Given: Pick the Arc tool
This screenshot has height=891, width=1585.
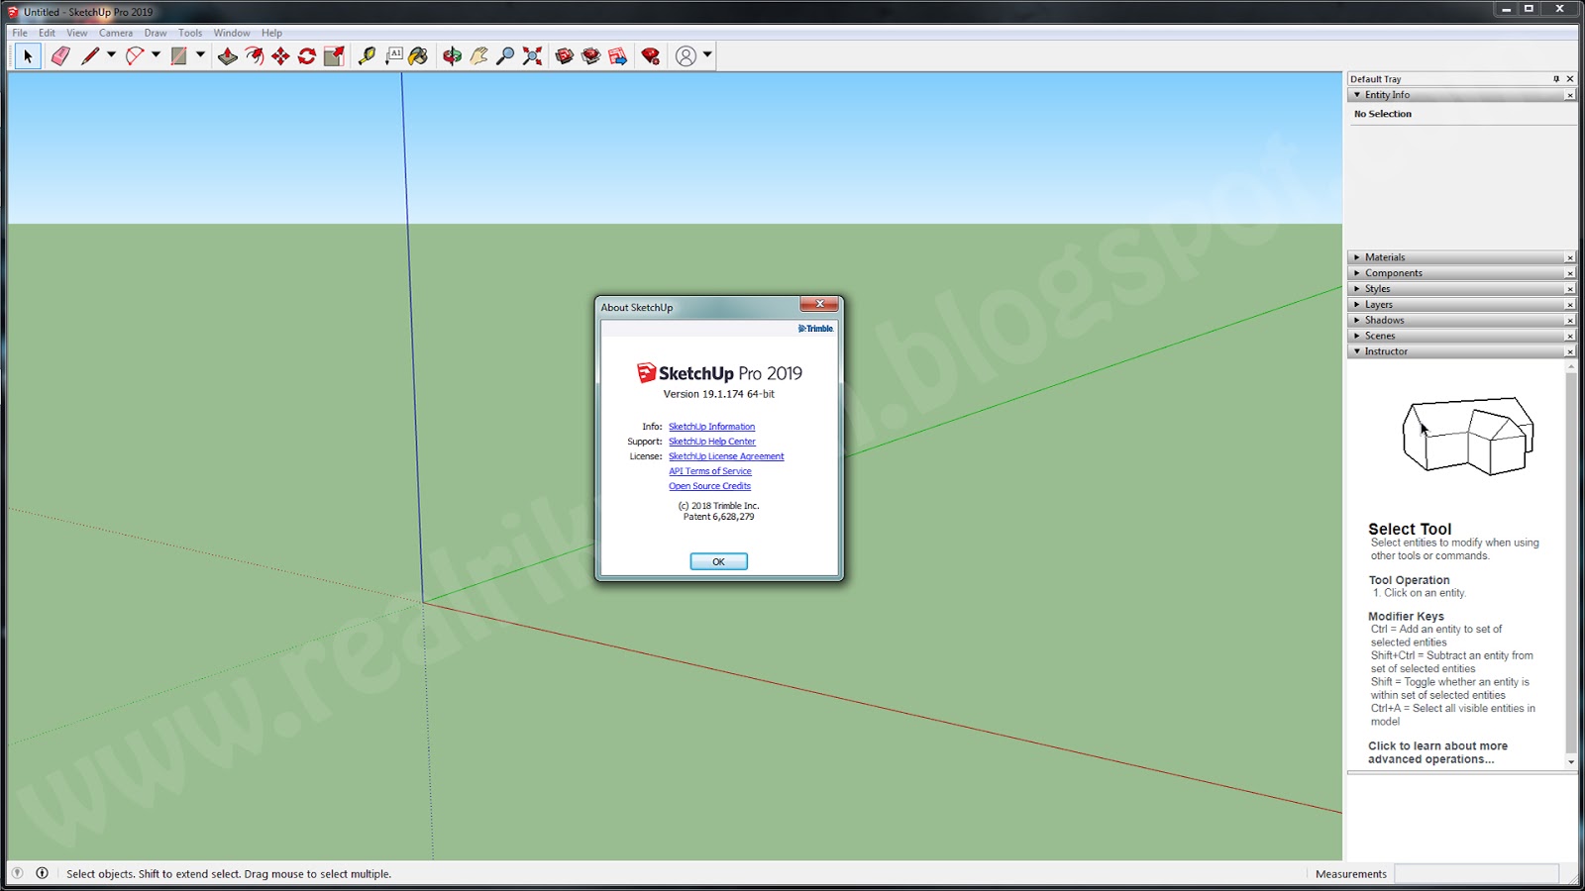Looking at the screenshot, I should point(136,57).
